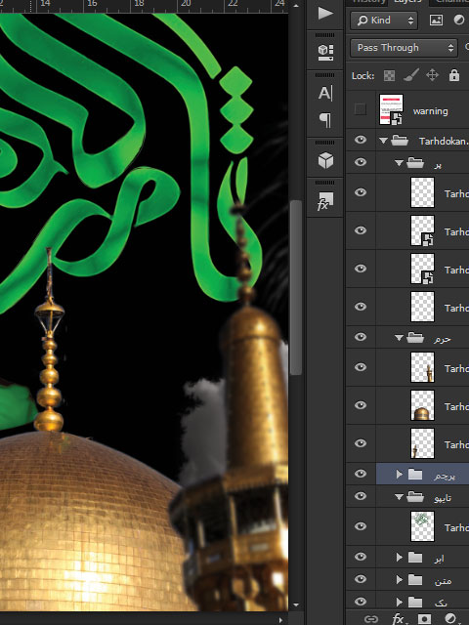Select the 'متن' group name
The width and height of the screenshot is (469, 625).
[443, 581]
